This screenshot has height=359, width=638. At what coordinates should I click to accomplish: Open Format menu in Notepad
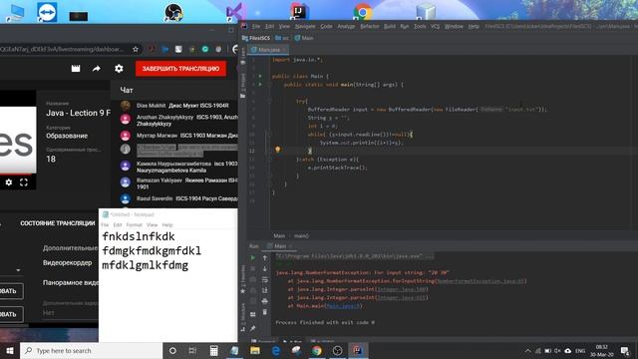[x=134, y=224]
